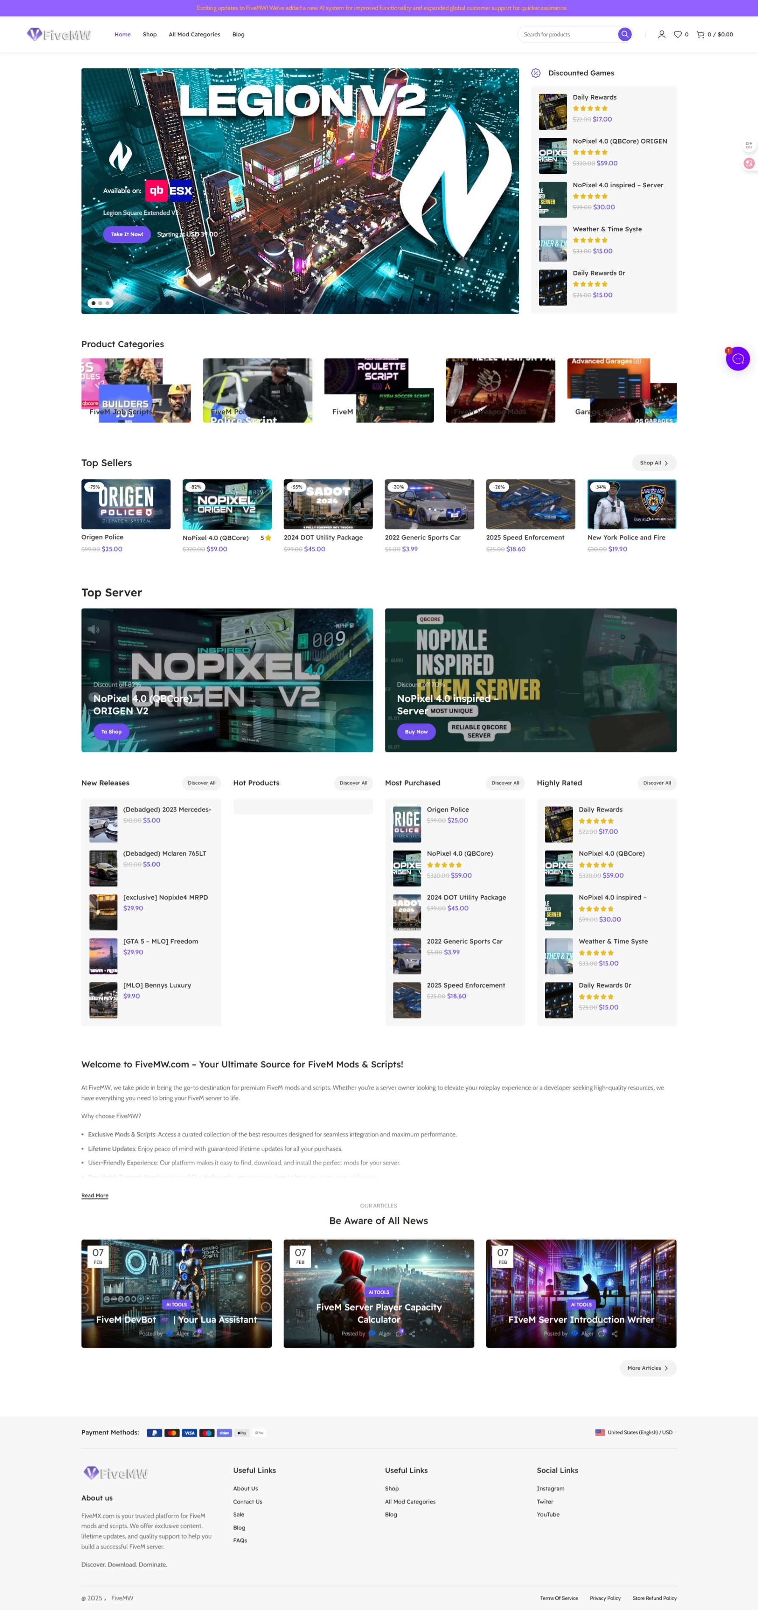Open the wishlist heart icon
758x1610 pixels.
pos(677,34)
